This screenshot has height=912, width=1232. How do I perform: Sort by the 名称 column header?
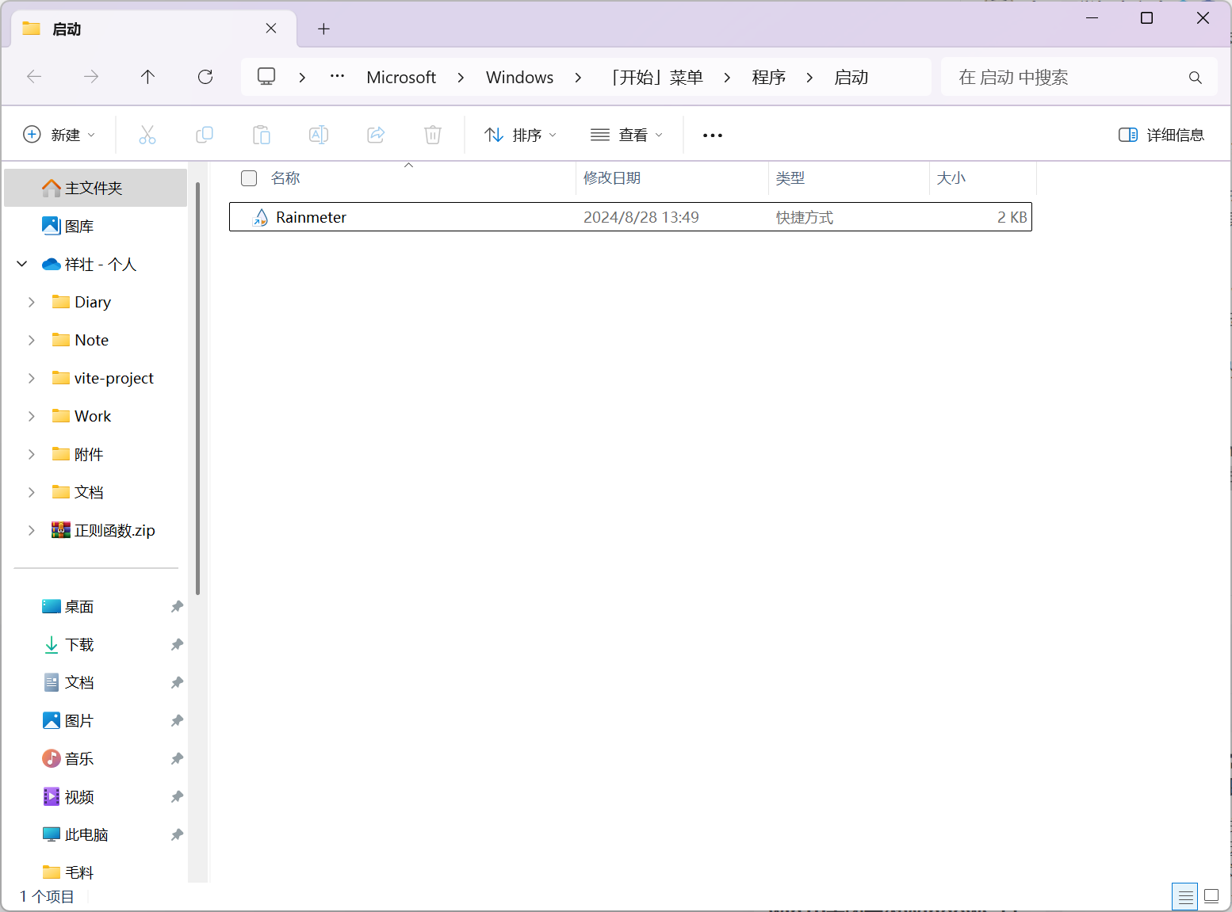pyautogui.click(x=285, y=178)
